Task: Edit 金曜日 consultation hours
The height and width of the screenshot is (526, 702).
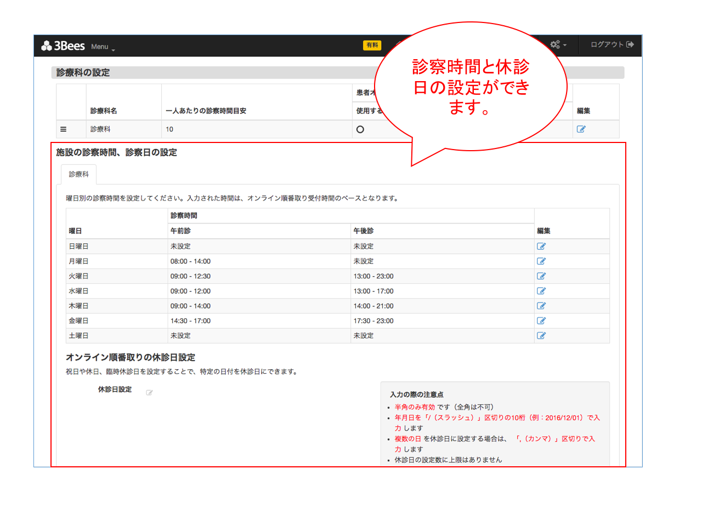Action: point(541,321)
